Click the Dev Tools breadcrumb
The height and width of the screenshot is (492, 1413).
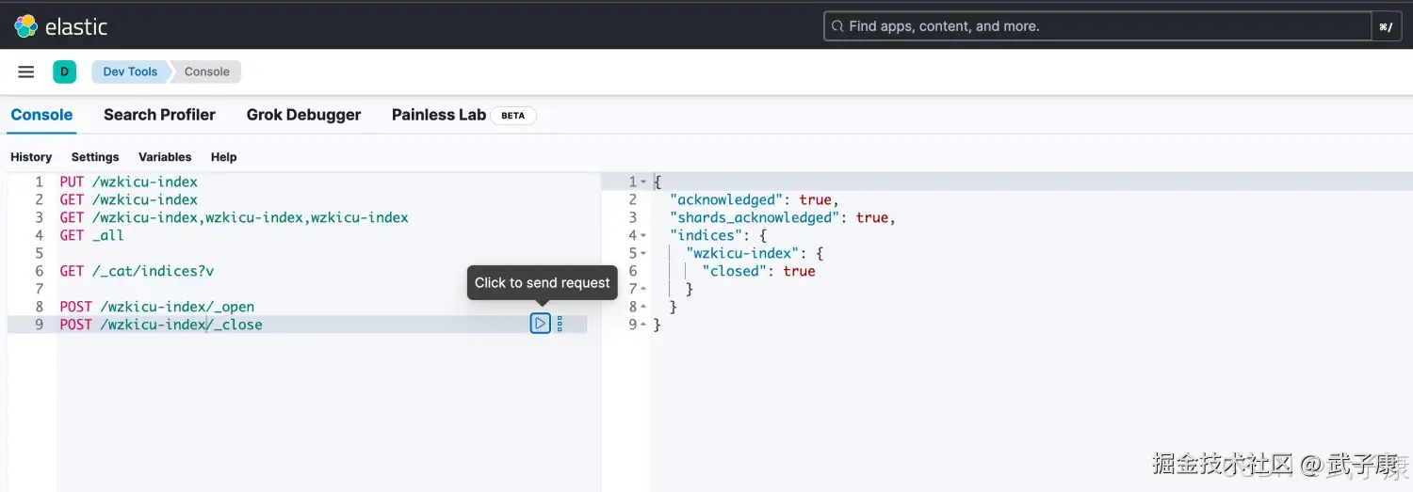click(x=130, y=71)
